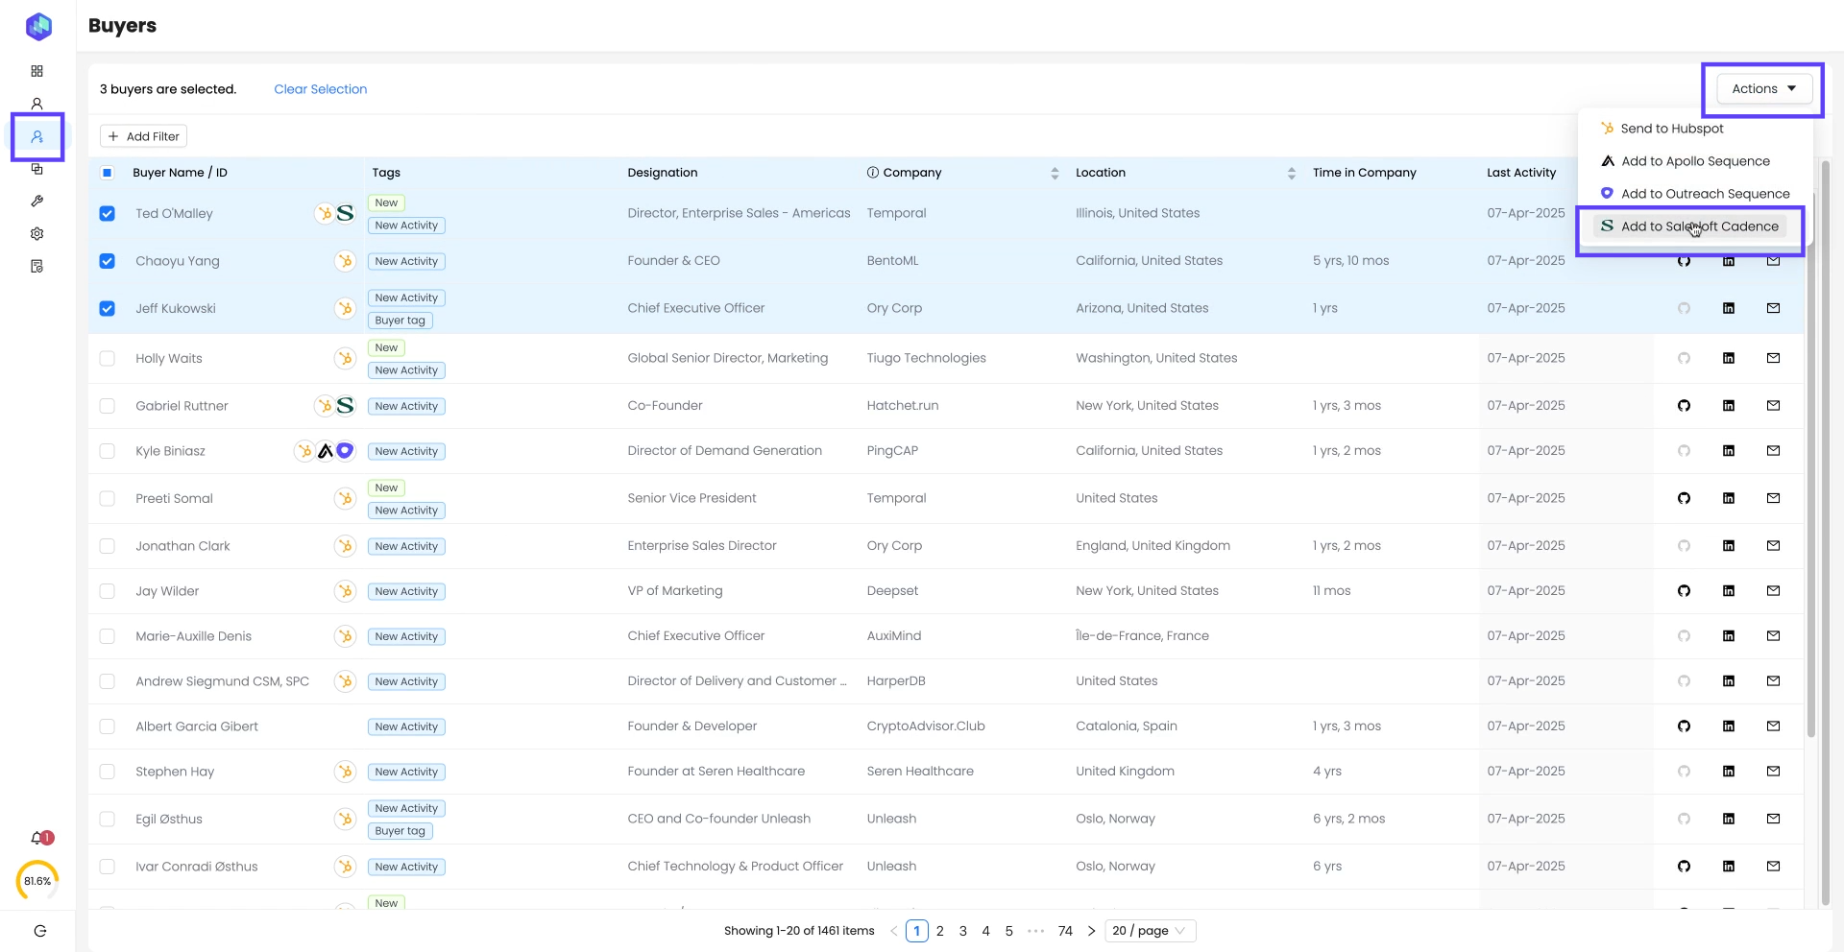Open the settings gear in sidebar
This screenshot has width=1844, height=952.
pyautogui.click(x=37, y=233)
